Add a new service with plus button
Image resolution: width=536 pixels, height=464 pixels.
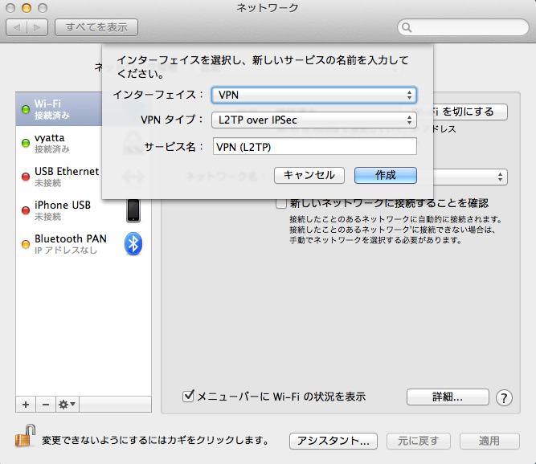pos(25,404)
